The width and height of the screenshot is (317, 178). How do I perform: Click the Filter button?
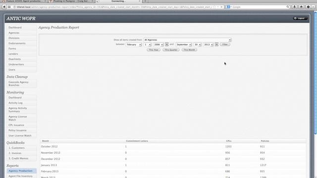225,44
